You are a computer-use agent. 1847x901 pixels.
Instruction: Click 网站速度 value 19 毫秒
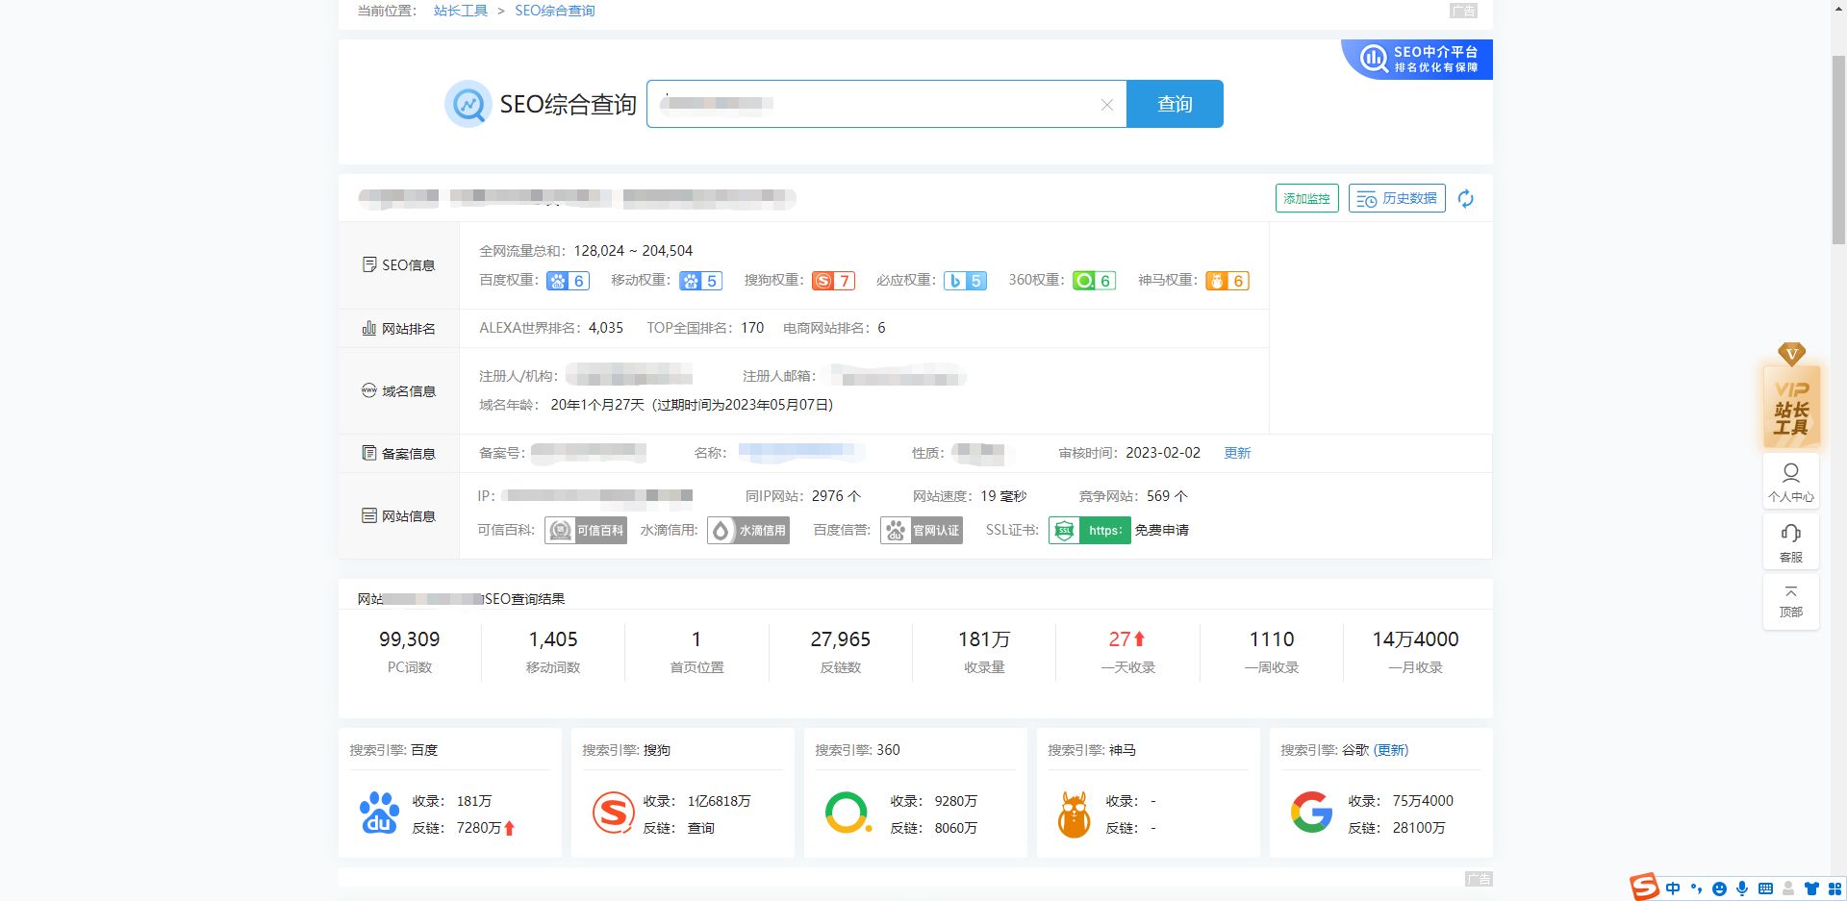tap(1003, 496)
